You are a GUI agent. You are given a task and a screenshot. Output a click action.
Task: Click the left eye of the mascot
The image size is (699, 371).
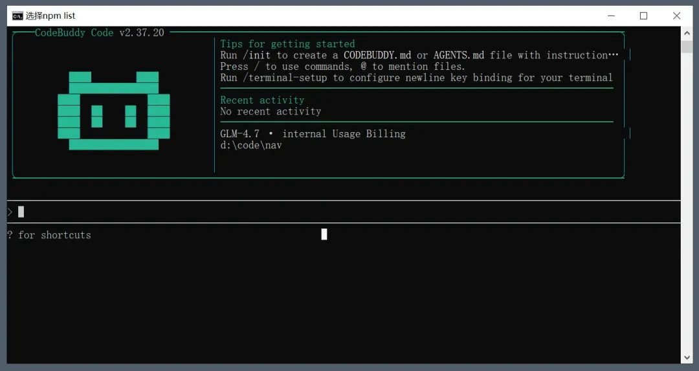96,117
